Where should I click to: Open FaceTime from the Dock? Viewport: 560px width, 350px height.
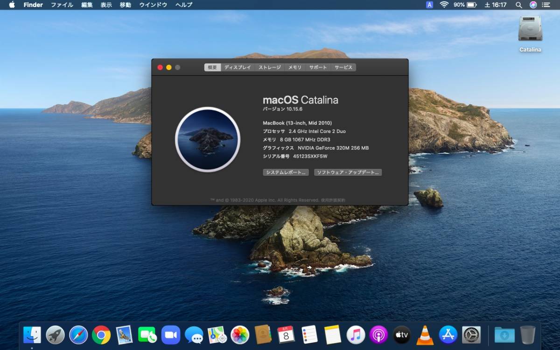pyautogui.click(x=147, y=335)
